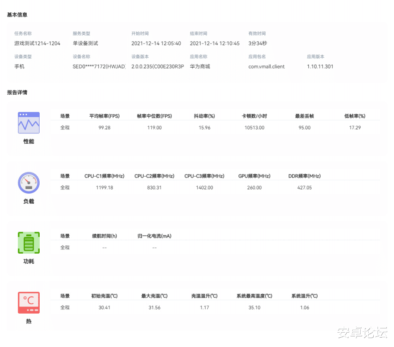
Task: Click the 报告详情 section heading
Action: click(x=17, y=92)
